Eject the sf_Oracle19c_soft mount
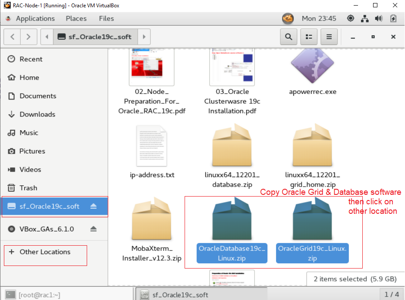Screen dimensions: 405x300 94,206
